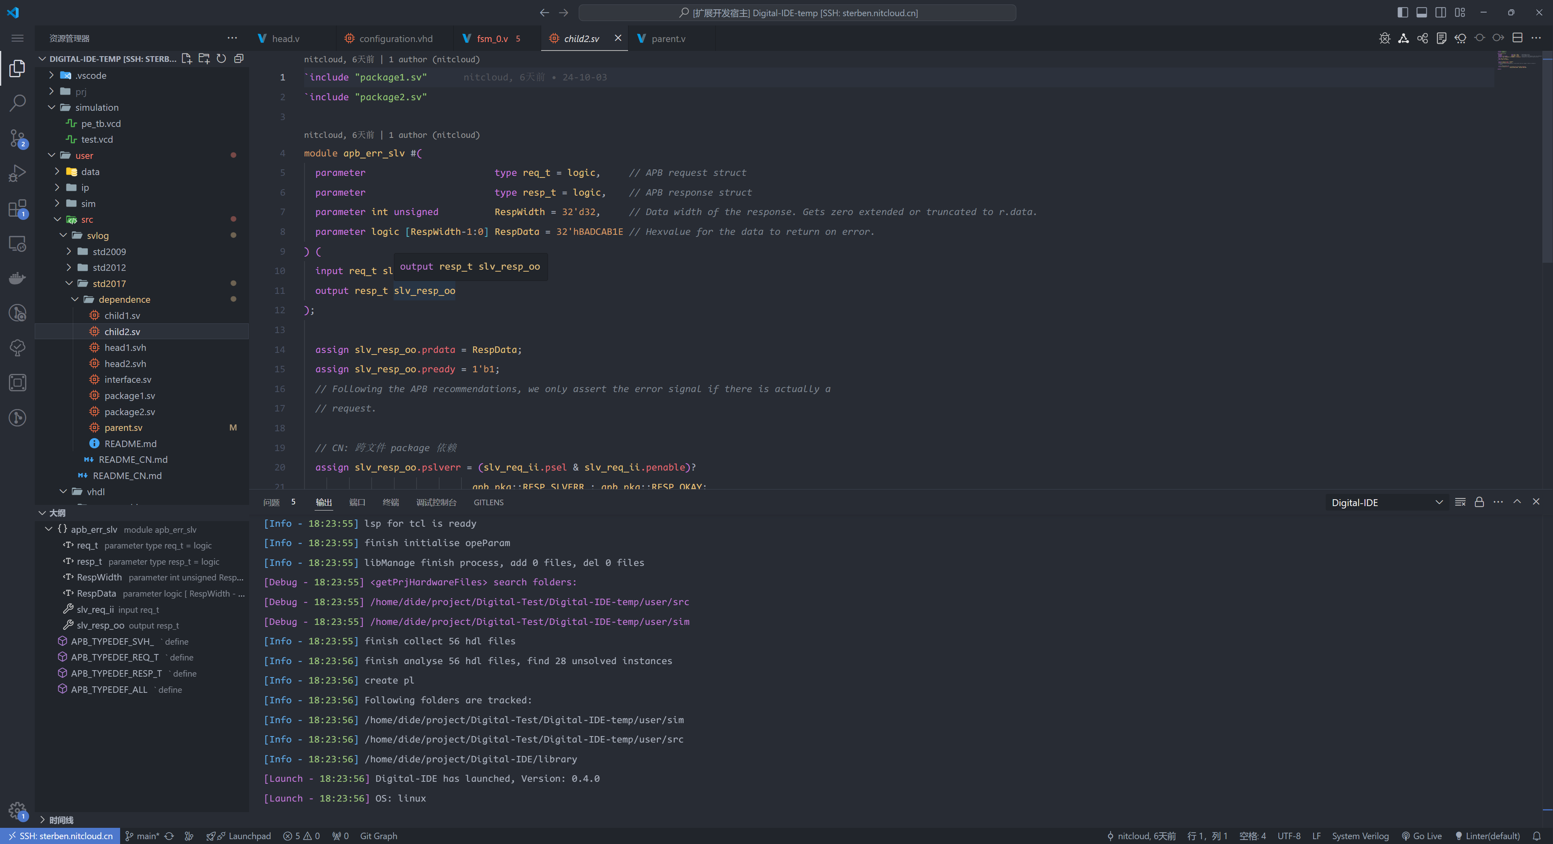Open the Extensions view with 1 notification badge

tap(17, 208)
